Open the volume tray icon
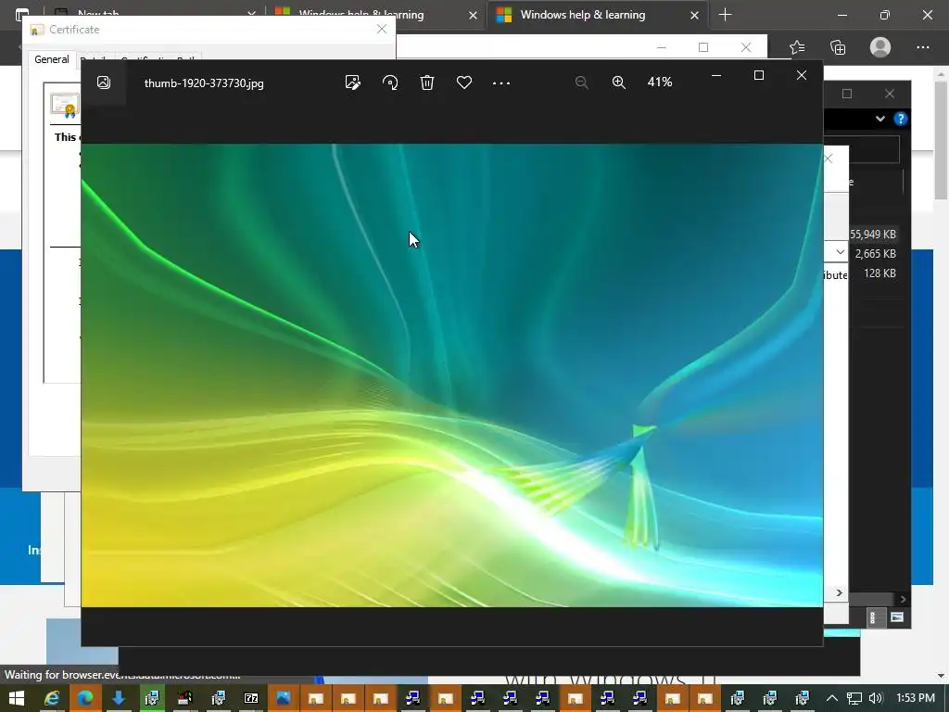 pos(875,698)
